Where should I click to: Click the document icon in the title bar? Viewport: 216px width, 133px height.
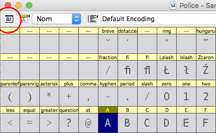pos(174,5)
